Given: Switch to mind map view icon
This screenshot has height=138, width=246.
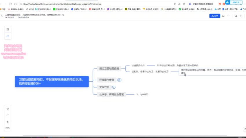Looking at the screenshot, I should coord(8,36).
